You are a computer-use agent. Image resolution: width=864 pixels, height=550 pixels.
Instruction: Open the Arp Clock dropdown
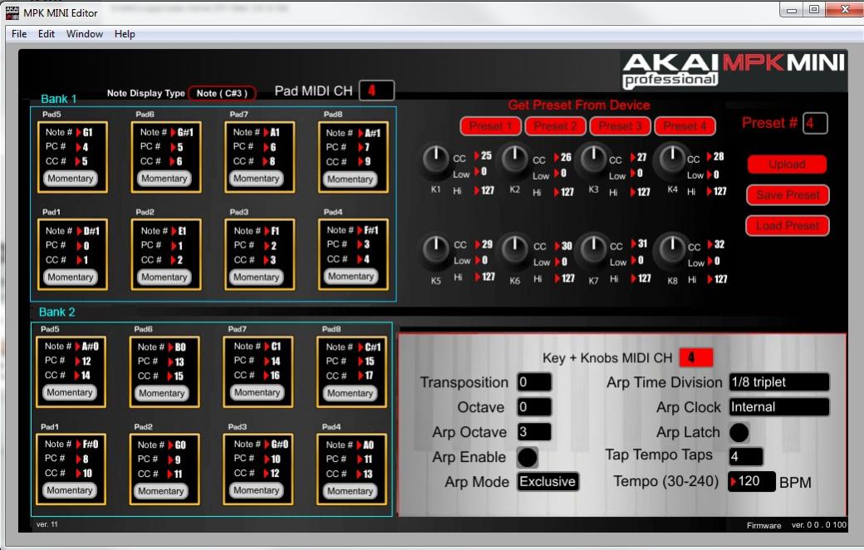coord(779,407)
